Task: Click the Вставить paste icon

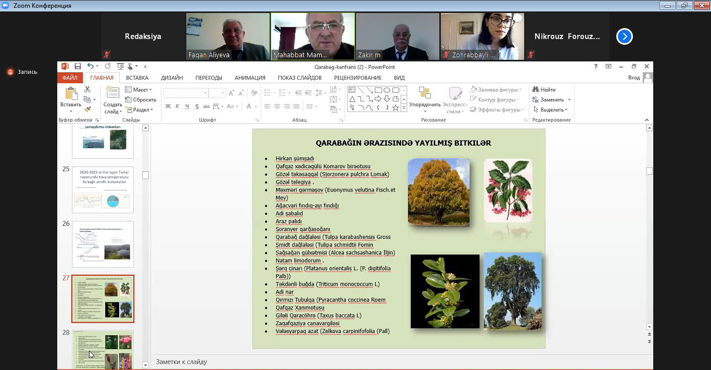Action: pyautogui.click(x=70, y=94)
